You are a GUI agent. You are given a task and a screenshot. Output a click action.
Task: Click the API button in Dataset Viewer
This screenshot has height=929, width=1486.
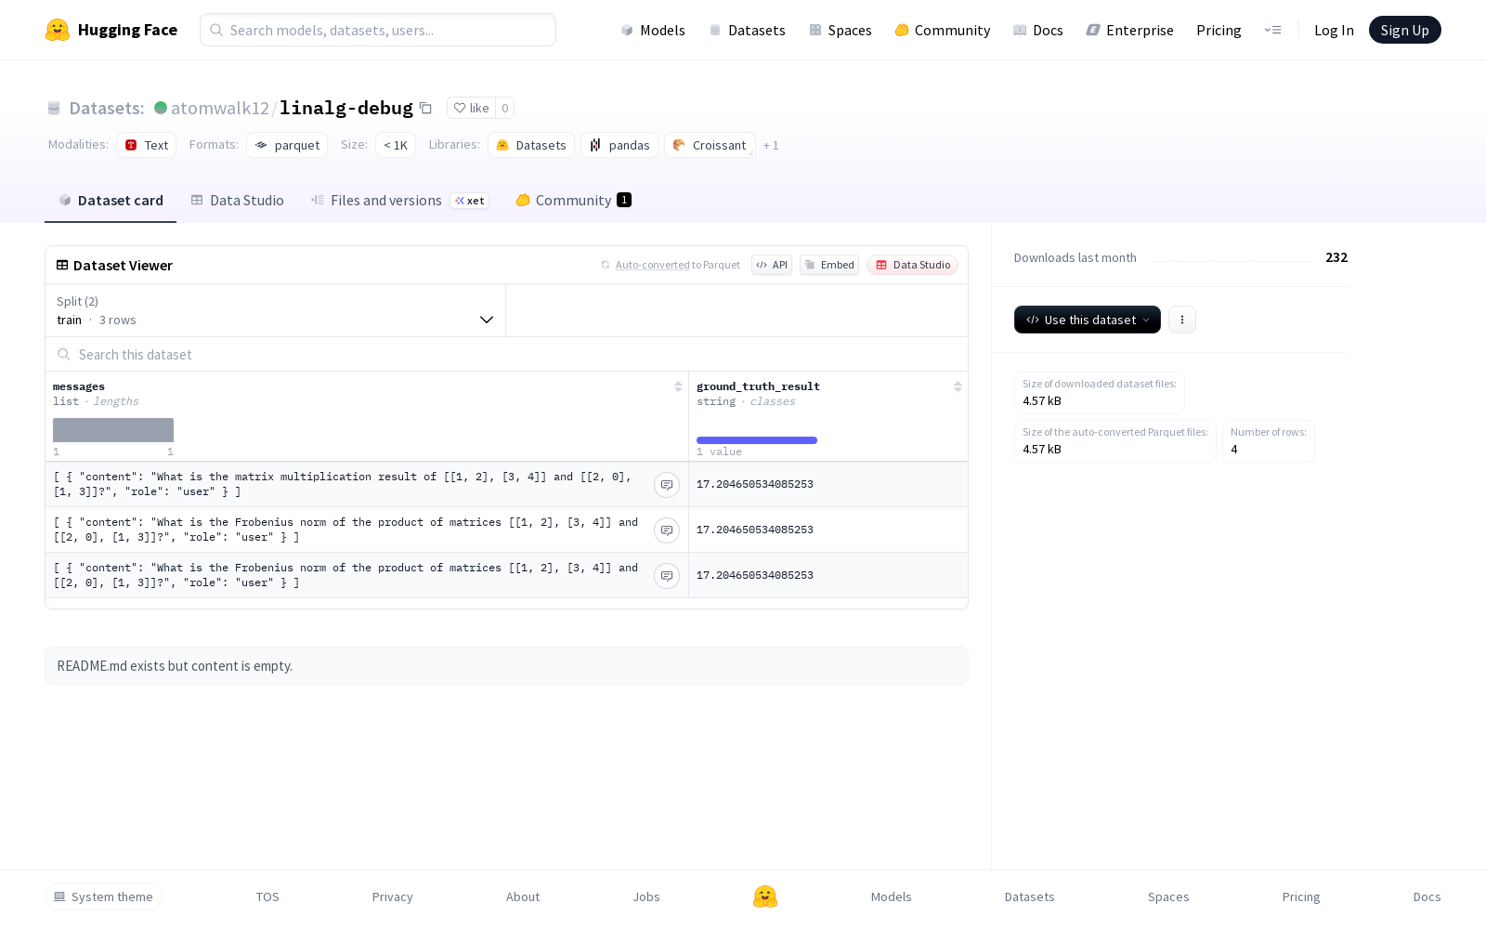click(x=772, y=265)
